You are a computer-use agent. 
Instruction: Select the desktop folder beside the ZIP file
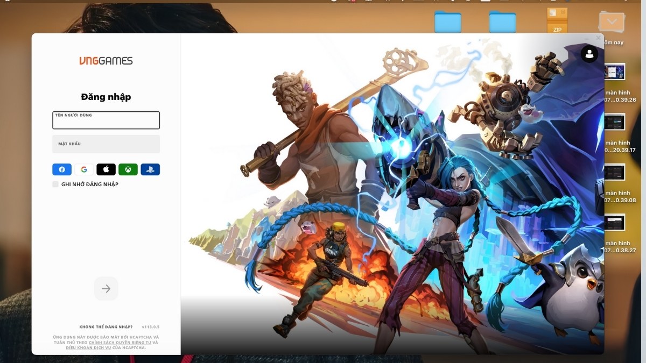[502, 22]
